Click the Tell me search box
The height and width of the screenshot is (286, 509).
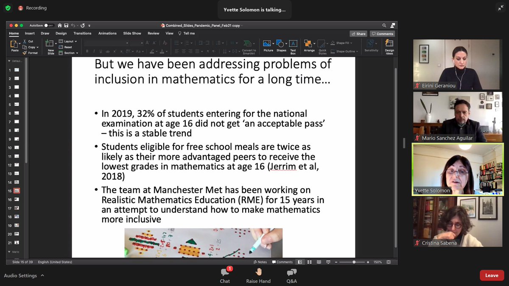(x=187, y=33)
